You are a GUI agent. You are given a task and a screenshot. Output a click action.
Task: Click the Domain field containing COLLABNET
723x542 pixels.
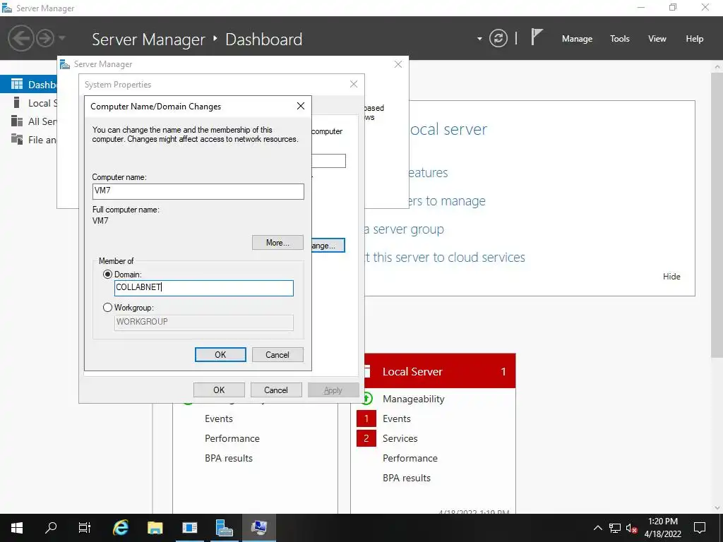(204, 288)
